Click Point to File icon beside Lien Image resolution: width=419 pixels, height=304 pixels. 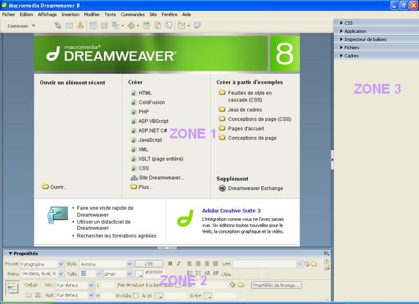[307, 264]
